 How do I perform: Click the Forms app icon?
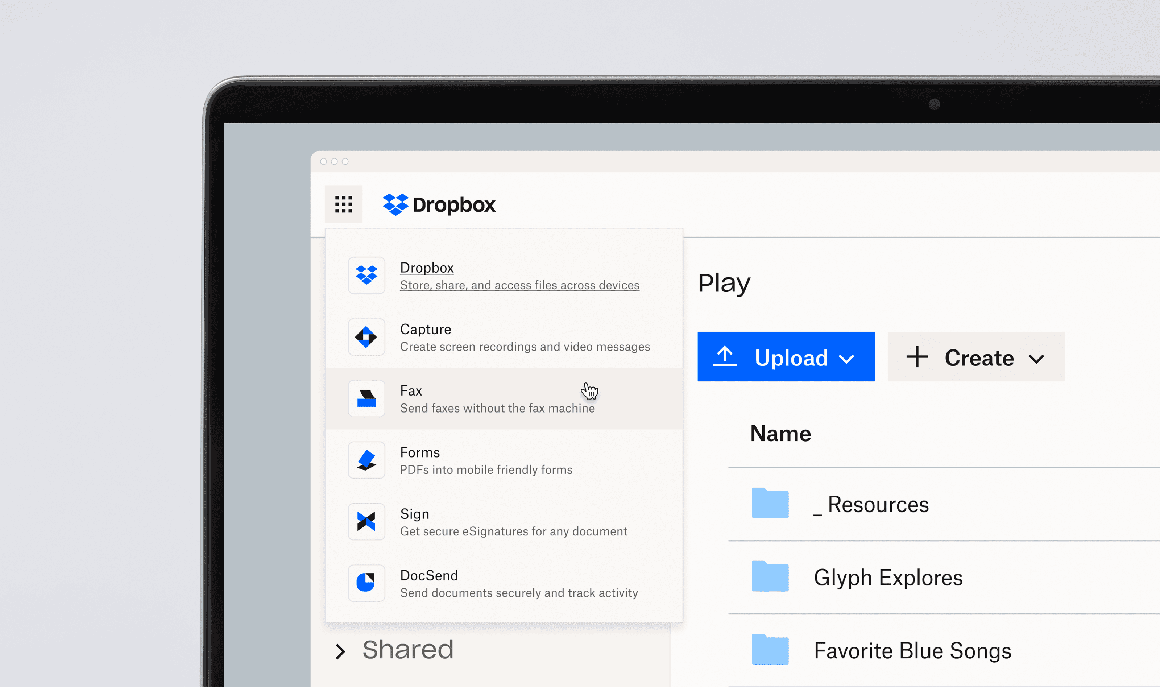(x=366, y=460)
